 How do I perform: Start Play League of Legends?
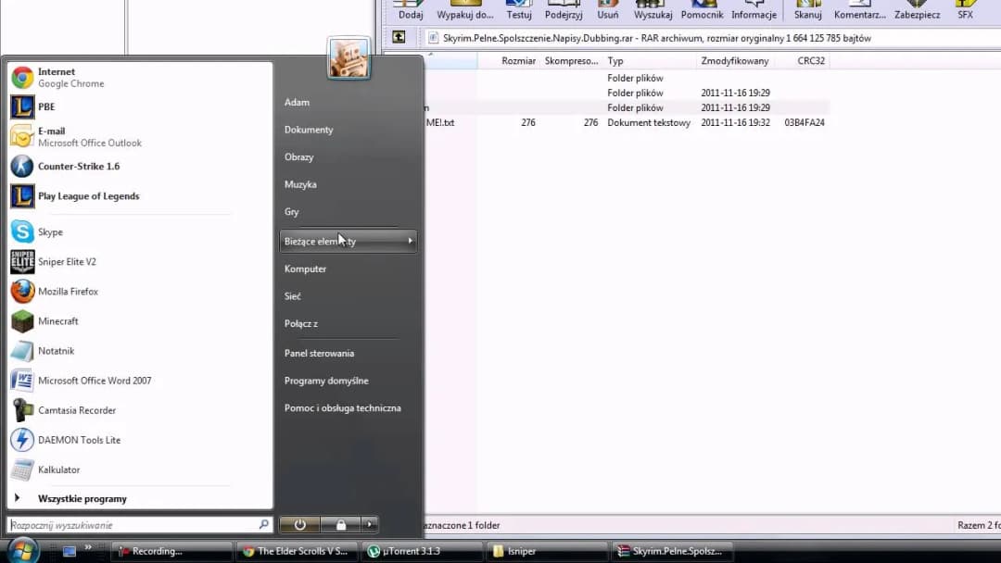coord(88,196)
